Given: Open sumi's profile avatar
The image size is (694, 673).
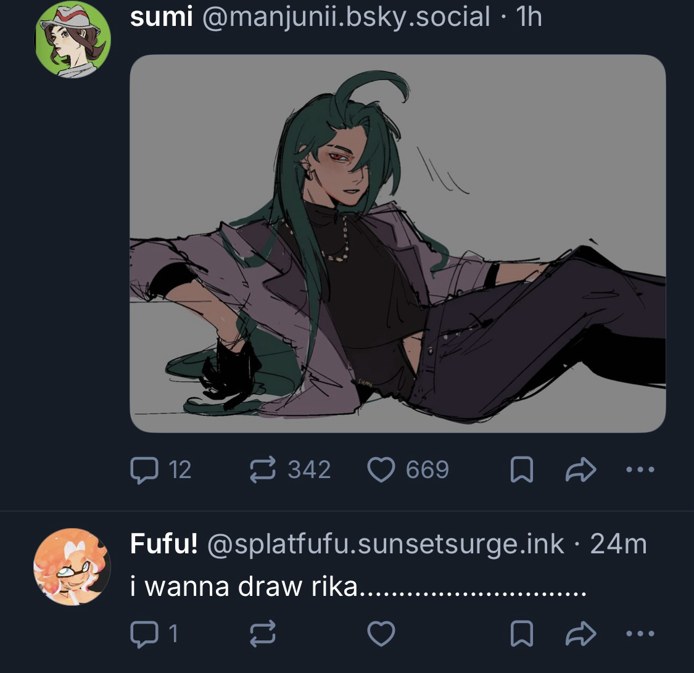Looking at the screenshot, I should (72, 40).
